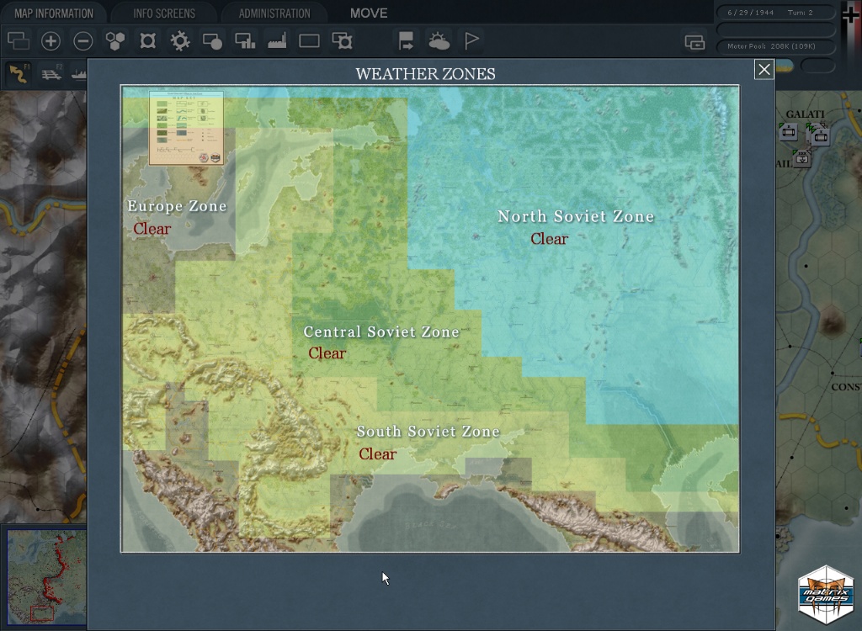The width and height of the screenshot is (862, 631).
Task: Click the minimap thumbnail at bottom left
Action: click(x=45, y=577)
